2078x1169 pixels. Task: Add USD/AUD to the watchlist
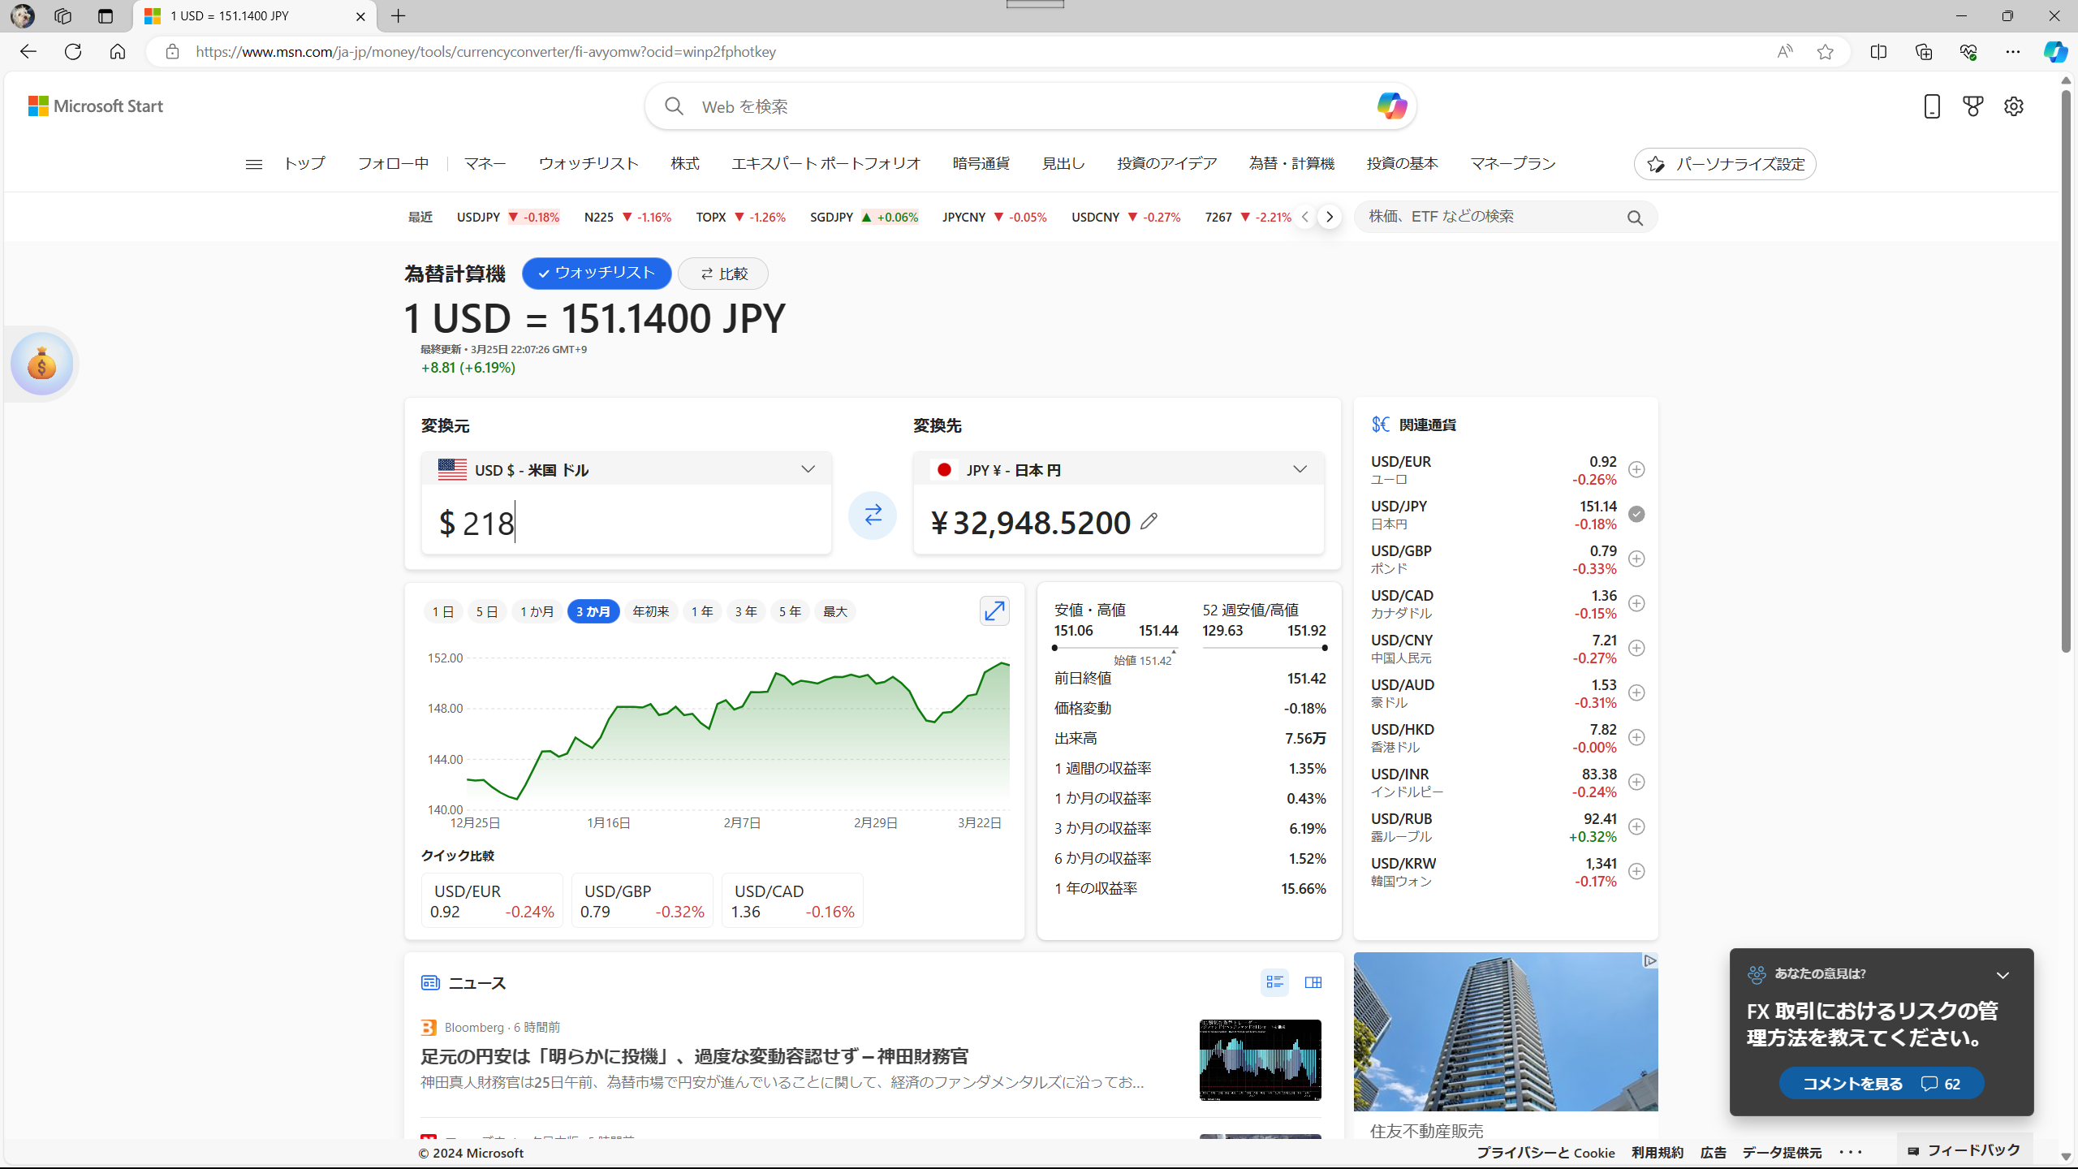tap(1637, 692)
